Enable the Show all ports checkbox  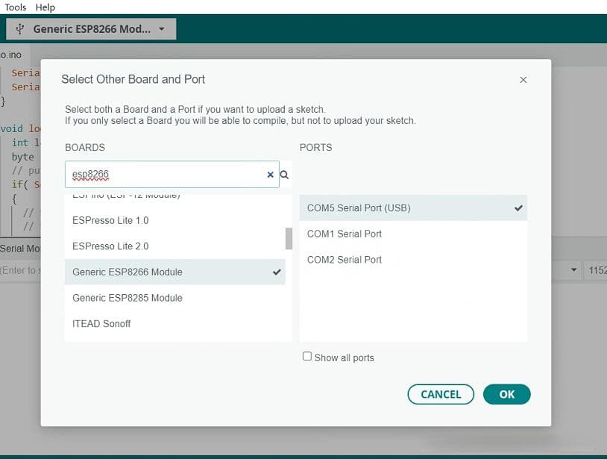(307, 356)
